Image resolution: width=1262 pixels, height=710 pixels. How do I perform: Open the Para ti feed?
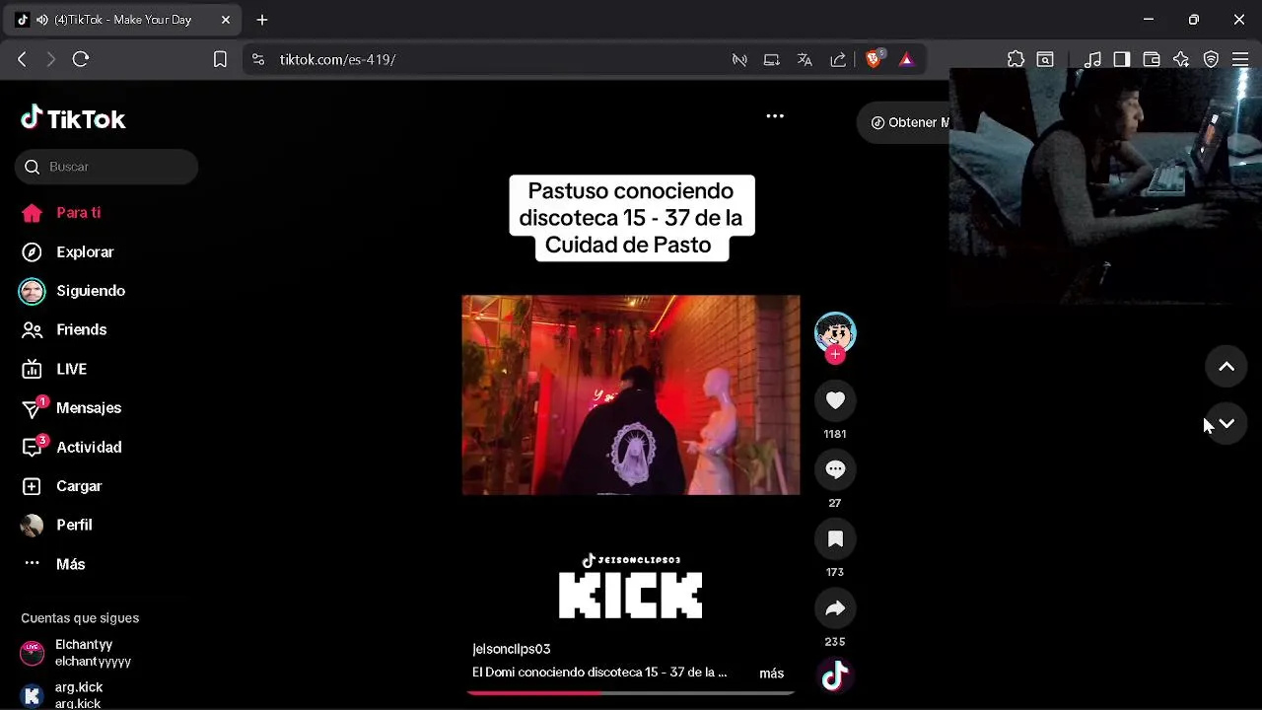click(61, 213)
